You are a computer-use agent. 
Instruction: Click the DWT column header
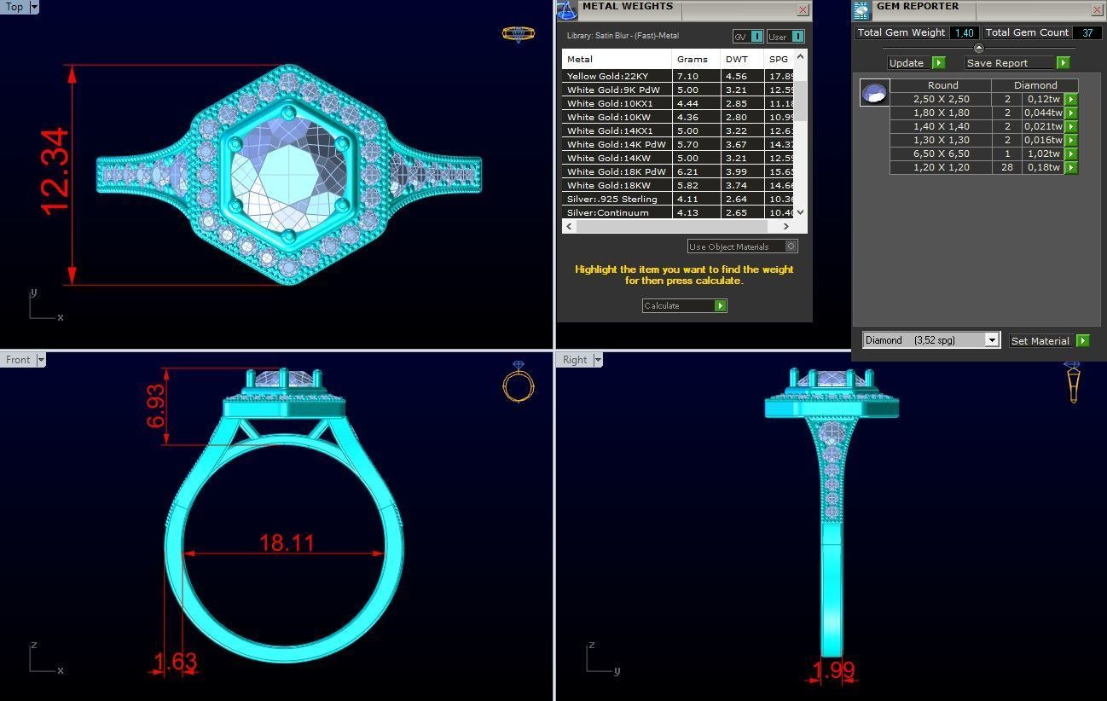[742, 60]
